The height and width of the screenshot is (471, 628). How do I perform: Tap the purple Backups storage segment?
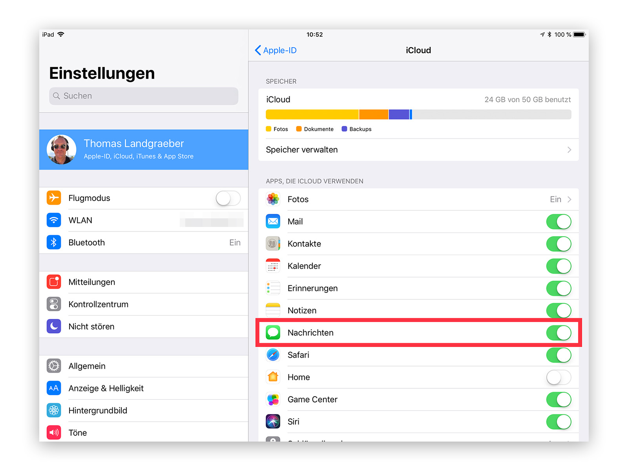coord(399,114)
